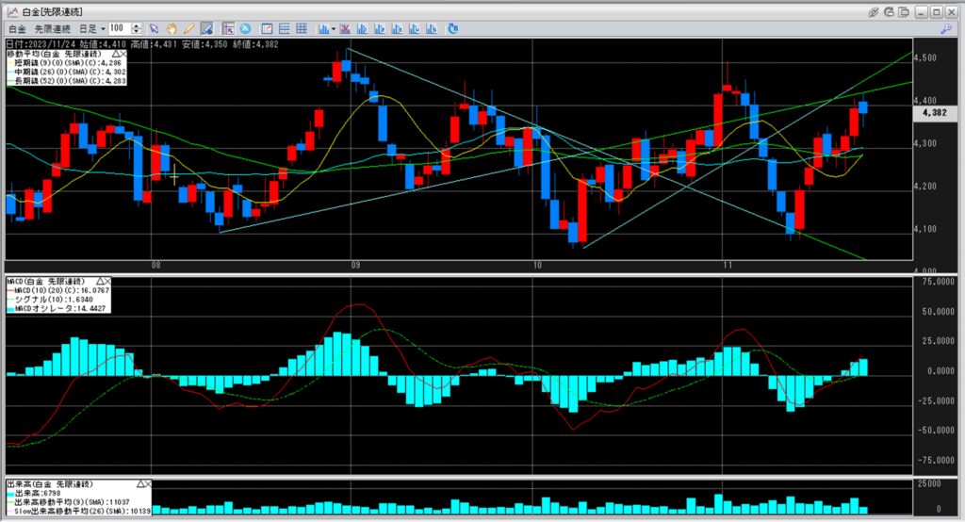The height and width of the screenshot is (522, 965).
Task: Click the 白金[先限連続] window title
Action: click(x=53, y=11)
